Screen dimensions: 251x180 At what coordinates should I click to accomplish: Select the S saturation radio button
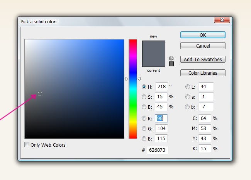[x=144, y=97]
